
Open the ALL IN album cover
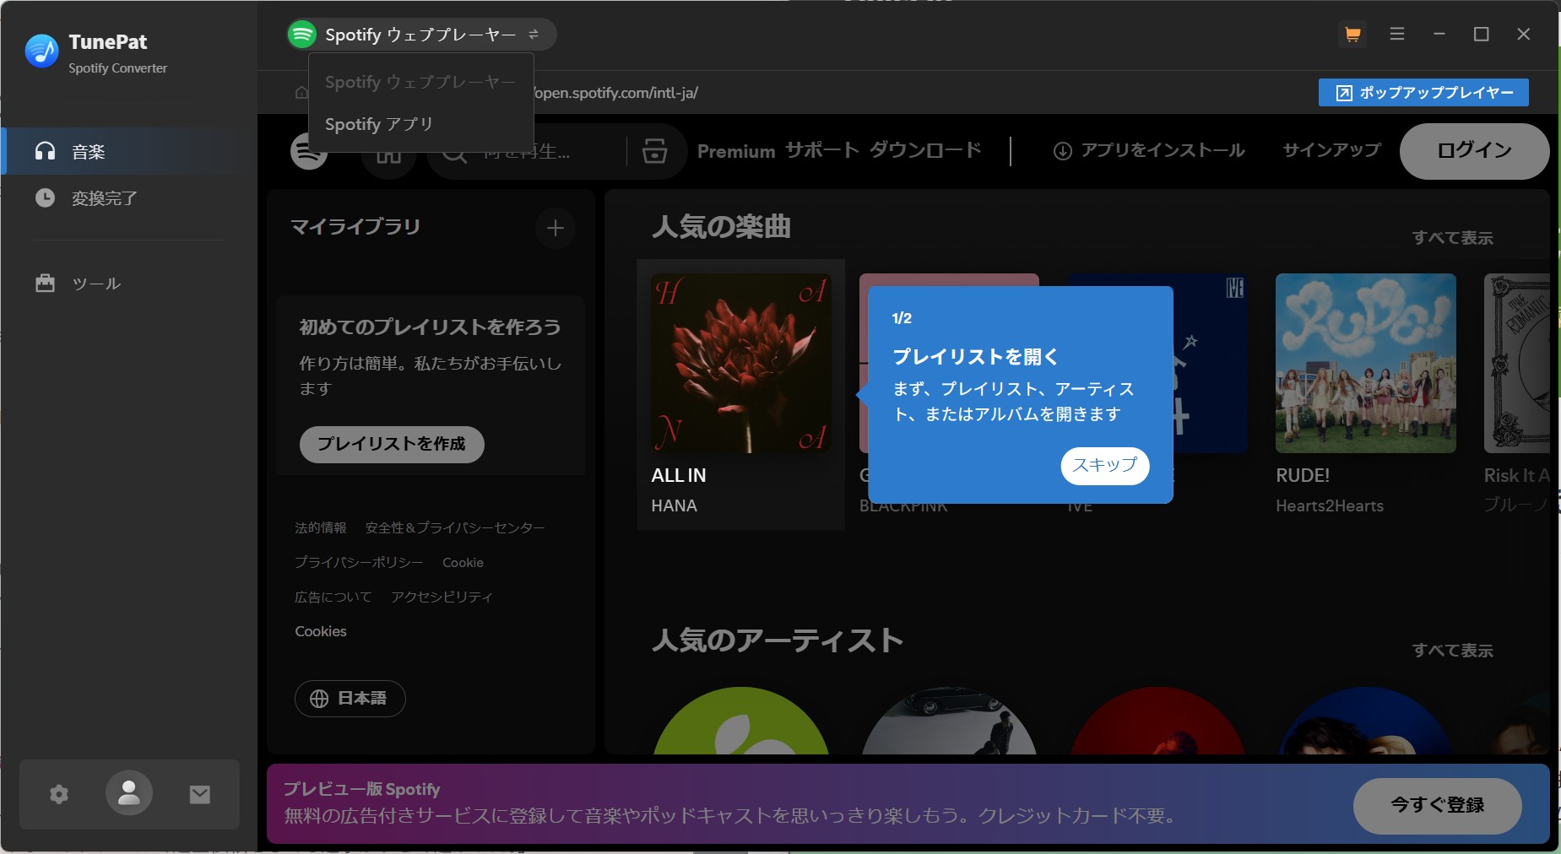tap(741, 363)
